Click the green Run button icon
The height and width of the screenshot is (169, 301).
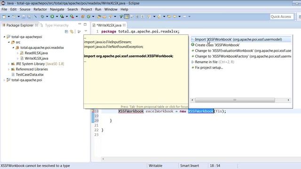pos(52,17)
